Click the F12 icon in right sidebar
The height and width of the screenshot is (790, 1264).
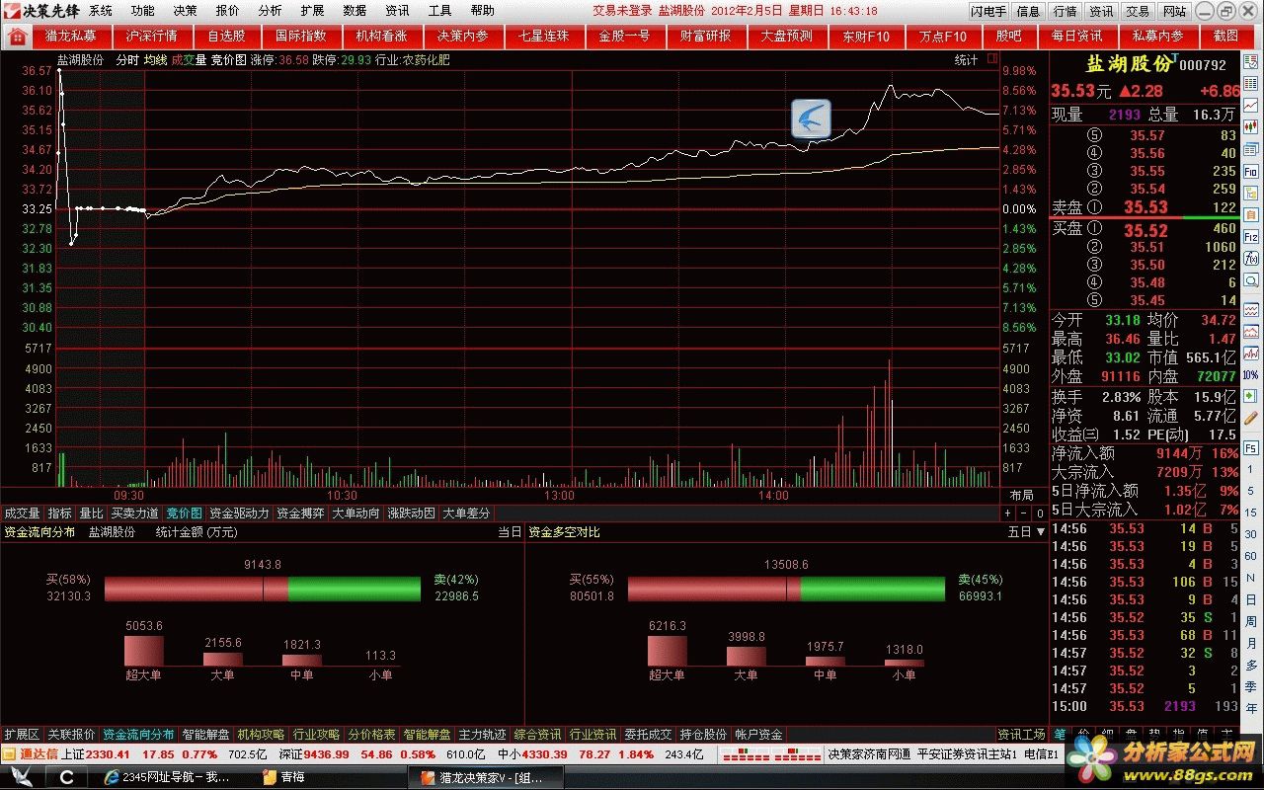pos(1251,237)
